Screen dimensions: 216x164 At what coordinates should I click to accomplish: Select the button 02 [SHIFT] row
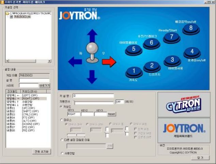point(27,111)
